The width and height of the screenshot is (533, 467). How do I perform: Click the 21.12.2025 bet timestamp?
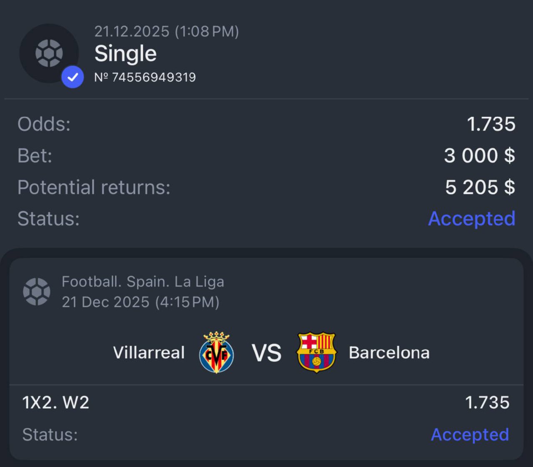coord(167,32)
